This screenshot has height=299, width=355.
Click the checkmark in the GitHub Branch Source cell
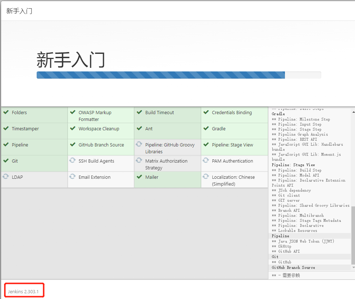[x=73, y=144]
